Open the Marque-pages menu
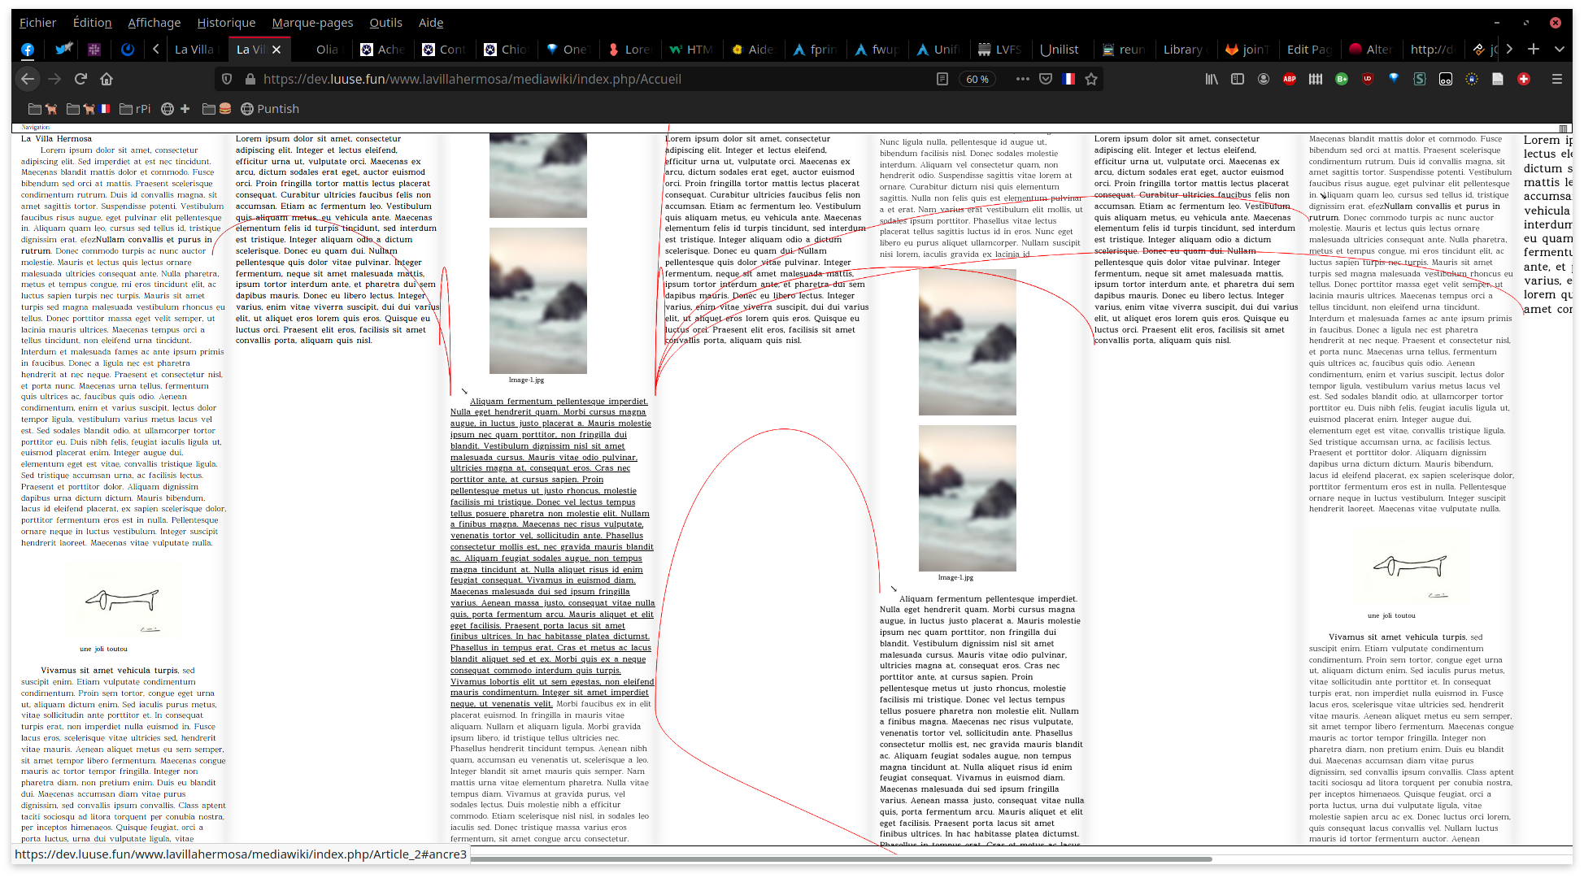This screenshot has height=878, width=1584. click(x=312, y=23)
